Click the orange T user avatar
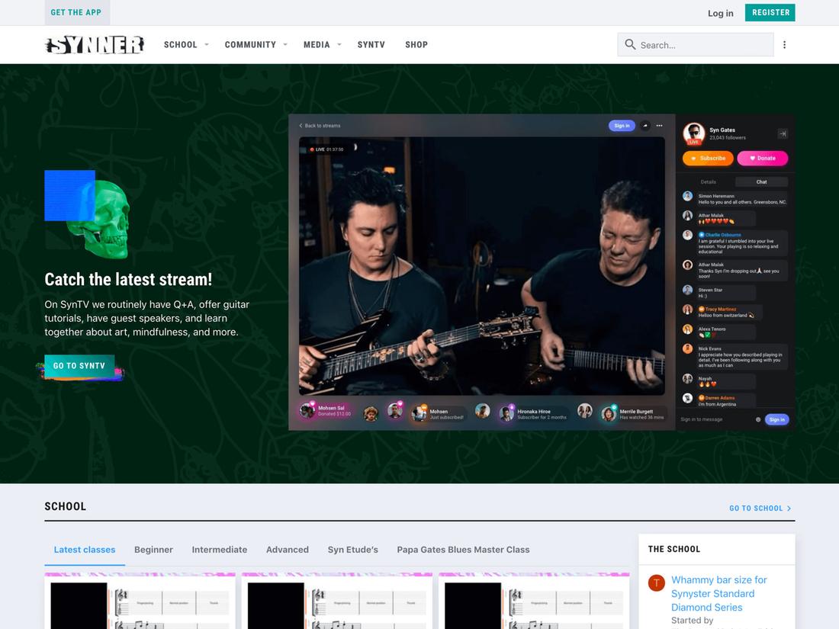839x629 pixels. (x=656, y=583)
